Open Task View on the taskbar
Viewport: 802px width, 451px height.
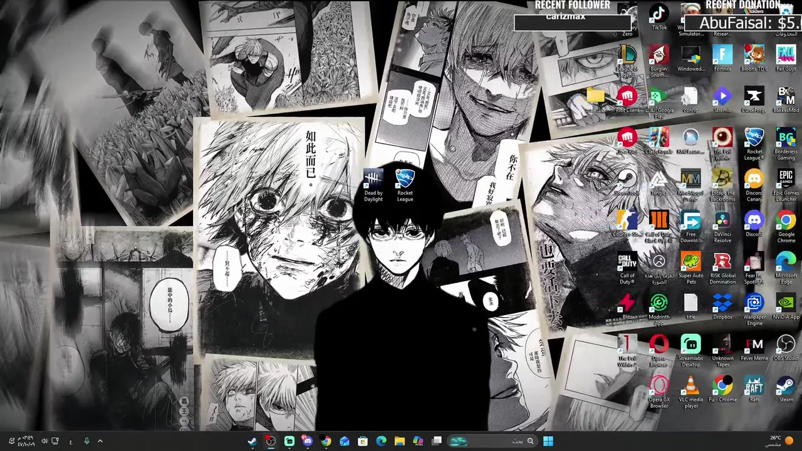click(437, 441)
